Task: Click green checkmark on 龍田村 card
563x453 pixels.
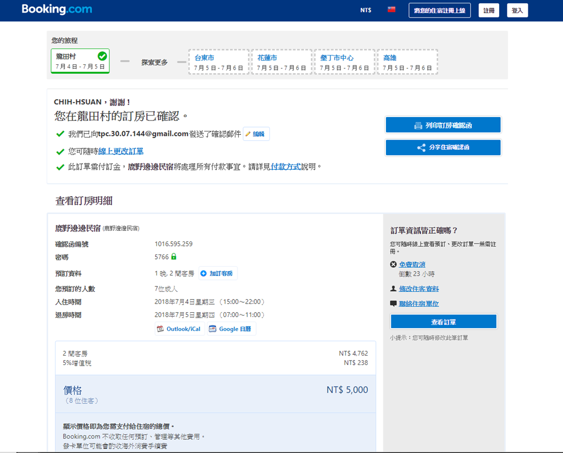Action: [102, 56]
